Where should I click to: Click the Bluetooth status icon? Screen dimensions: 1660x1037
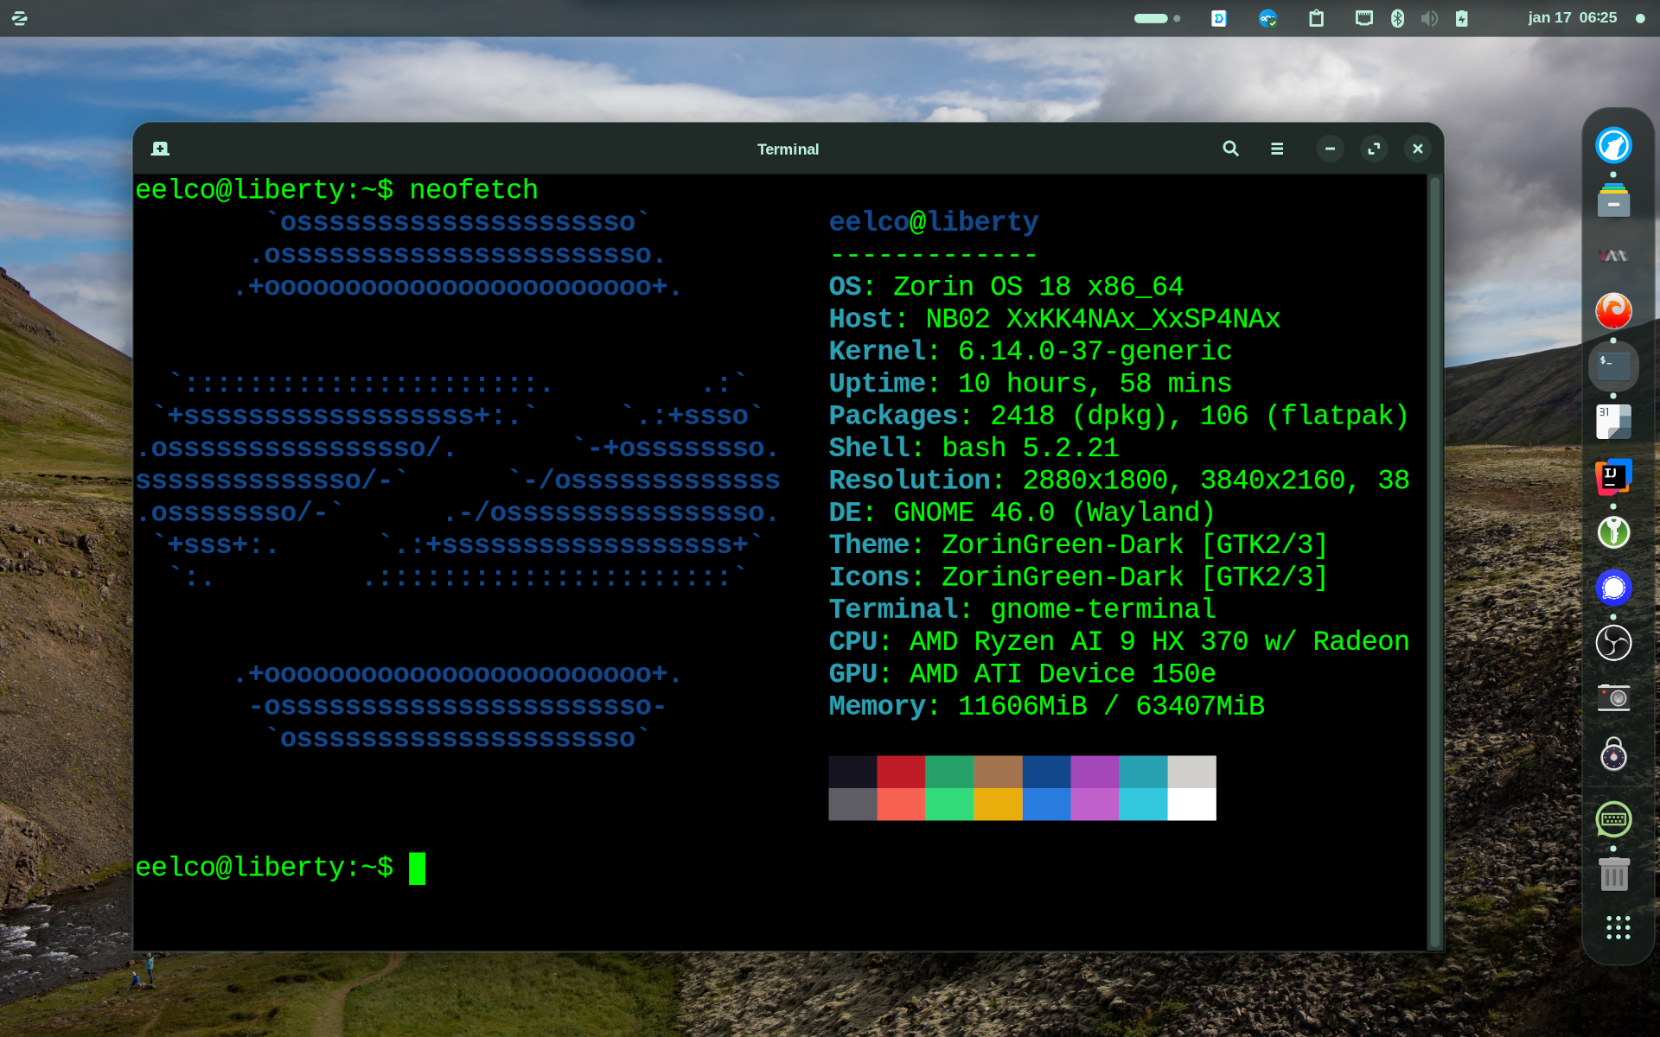[x=1397, y=18]
